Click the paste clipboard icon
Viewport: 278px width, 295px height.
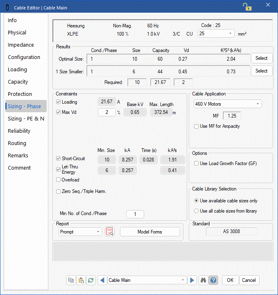81,280
